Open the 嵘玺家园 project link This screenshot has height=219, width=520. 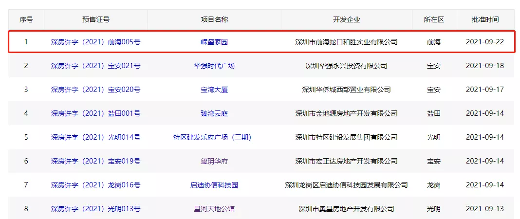pyautogui.click(x=214, y=42)
